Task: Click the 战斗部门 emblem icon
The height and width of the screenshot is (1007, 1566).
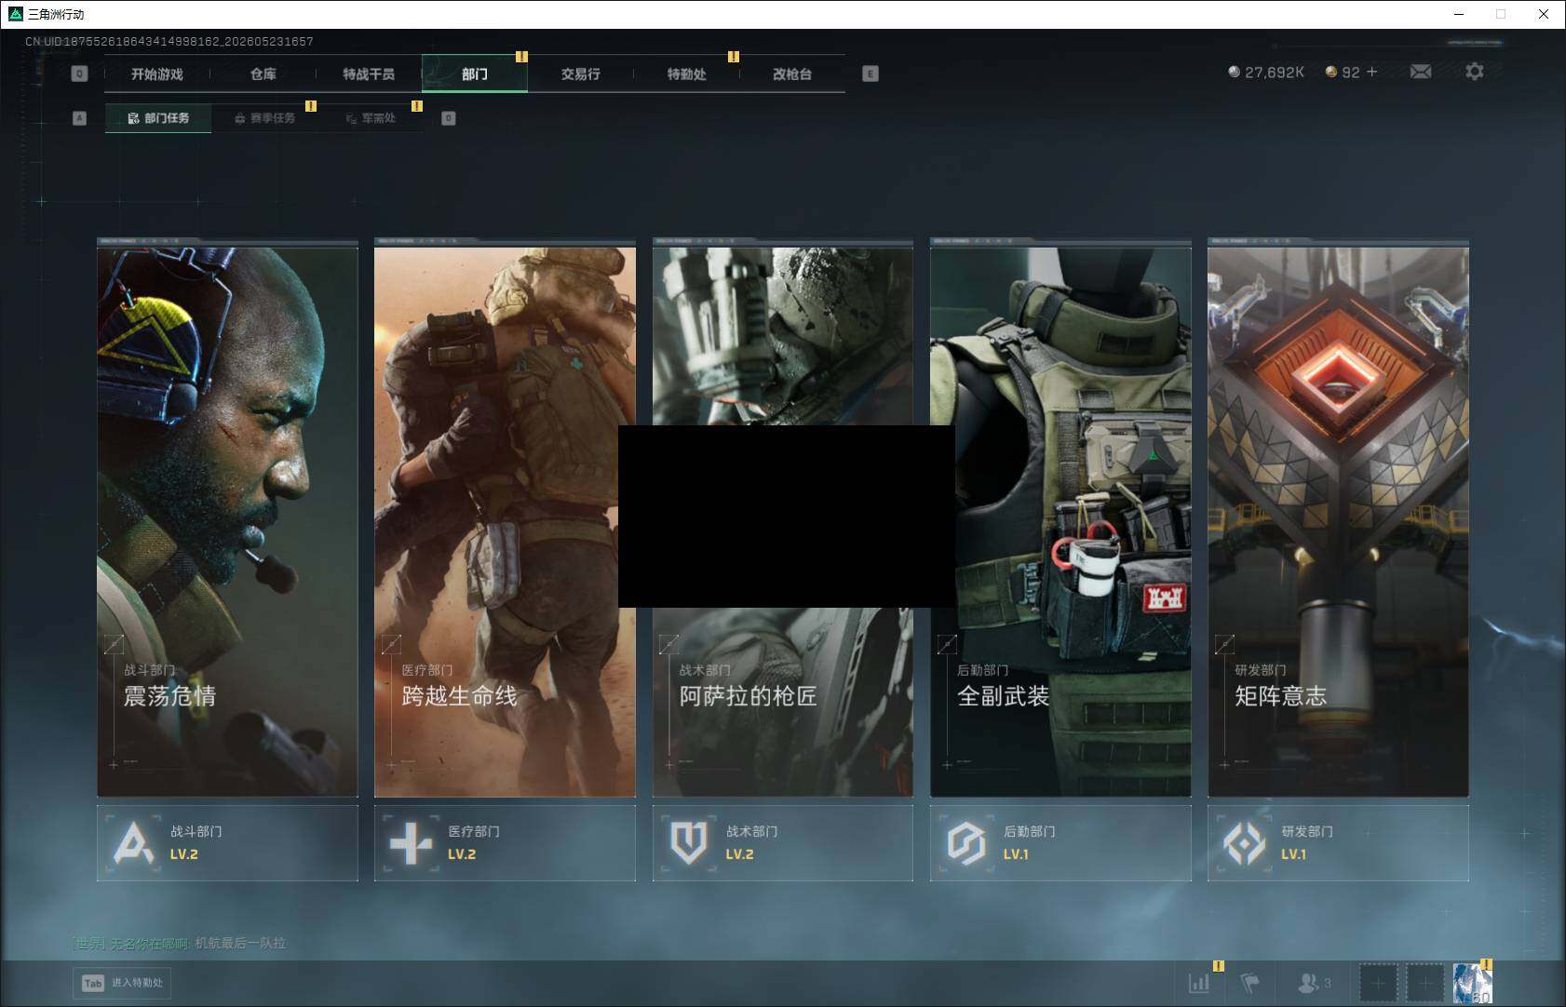Action: pyautogui.click(x=133, y=843)
